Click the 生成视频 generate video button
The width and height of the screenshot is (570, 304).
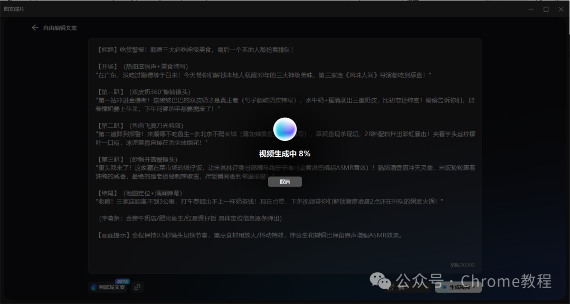[x=459, y=287]
